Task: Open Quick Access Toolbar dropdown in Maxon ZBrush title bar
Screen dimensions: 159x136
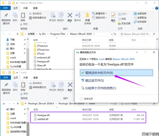Action: [17, 3]
